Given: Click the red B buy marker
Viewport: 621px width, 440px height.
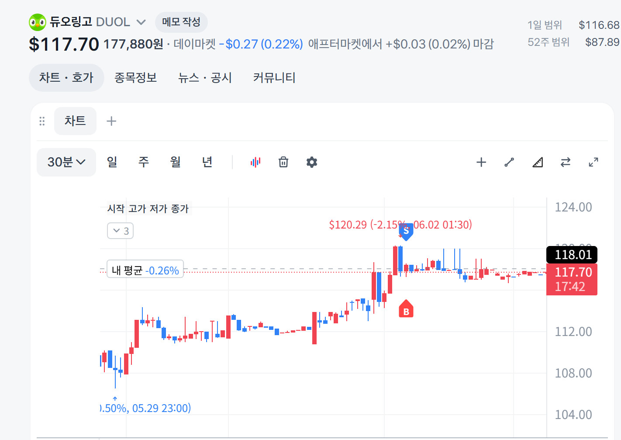Looking at the screenshot, I should coord(406,309).
